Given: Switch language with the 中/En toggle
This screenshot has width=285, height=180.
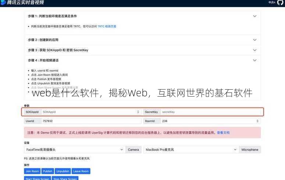Looking at the screenshot, I should (x=272, y=2).
